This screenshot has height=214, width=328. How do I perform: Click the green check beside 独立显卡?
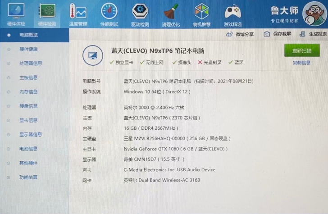coord(112,62)
